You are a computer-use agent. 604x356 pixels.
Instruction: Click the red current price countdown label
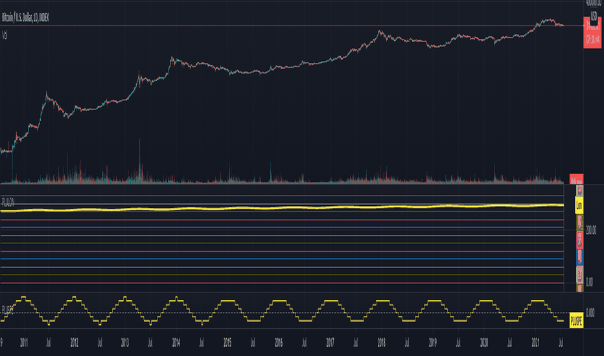[x=592, y=33]
